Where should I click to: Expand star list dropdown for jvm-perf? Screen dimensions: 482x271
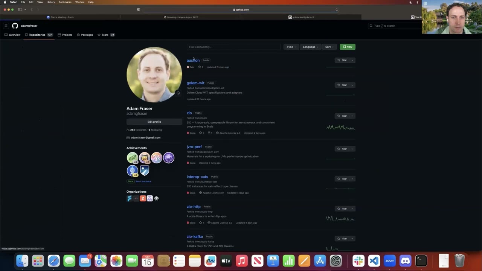tap(352, 149)
